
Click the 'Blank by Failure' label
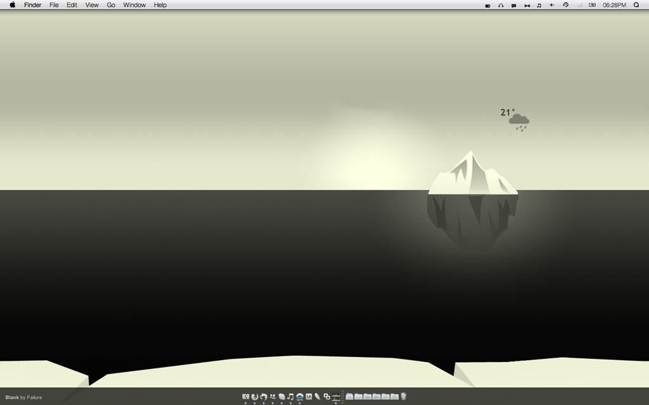pyautogui.click(x=23, y=397)
